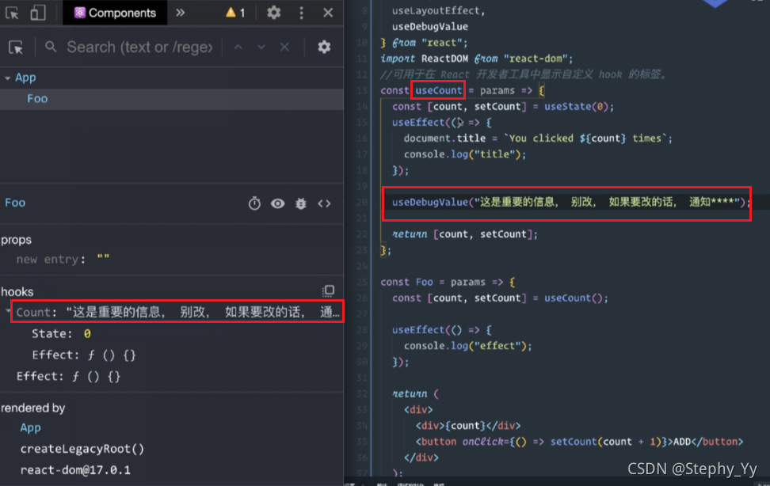Edit the new entry prop name
Screen dimensions: 770x486
click(48, 259)
